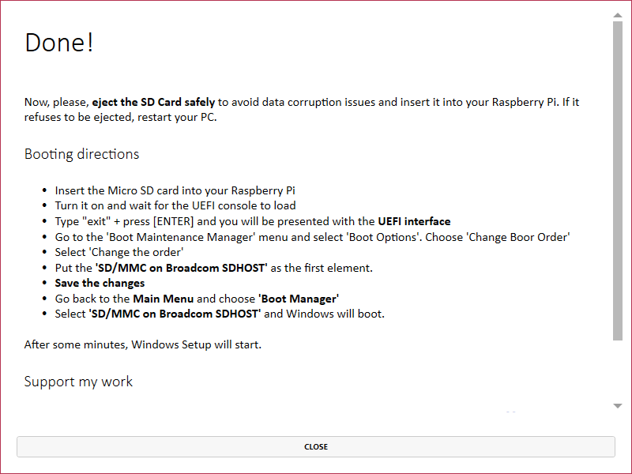
Task: Click 'Select Change the order' list item
Action: click(119, 252)
